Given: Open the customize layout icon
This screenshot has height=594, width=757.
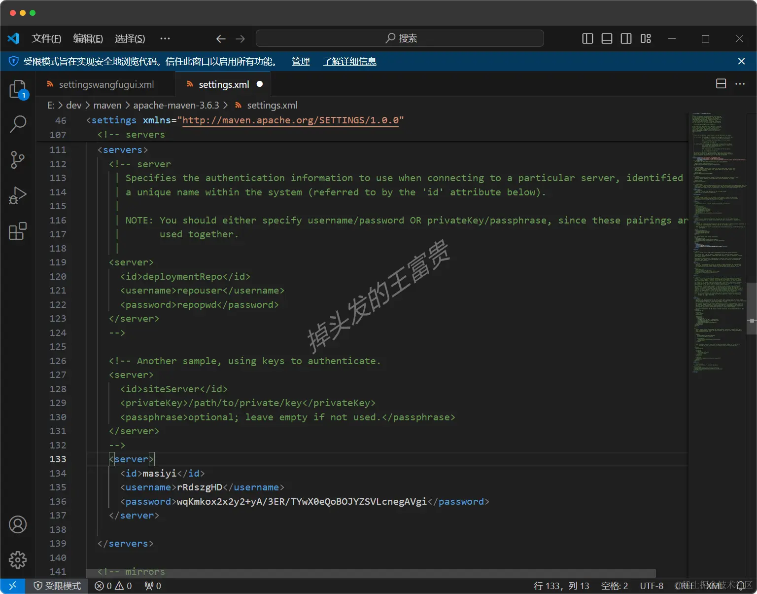Looking at the screenshot, I should 646,38.
